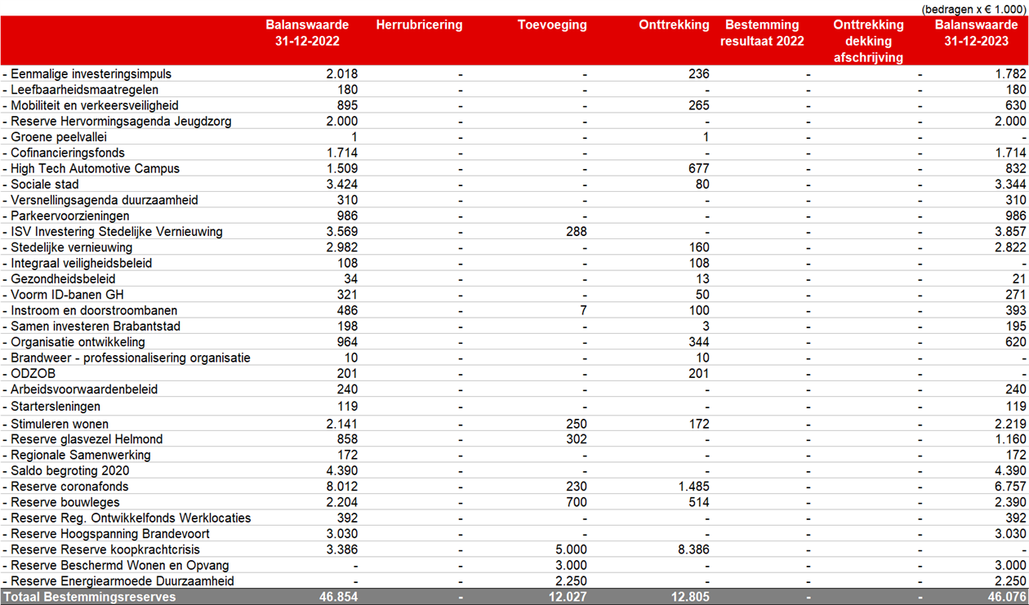Select the 8.386 withdrawal for koopkrachtcrisis
1029x605 pixels.
point(692,550)
